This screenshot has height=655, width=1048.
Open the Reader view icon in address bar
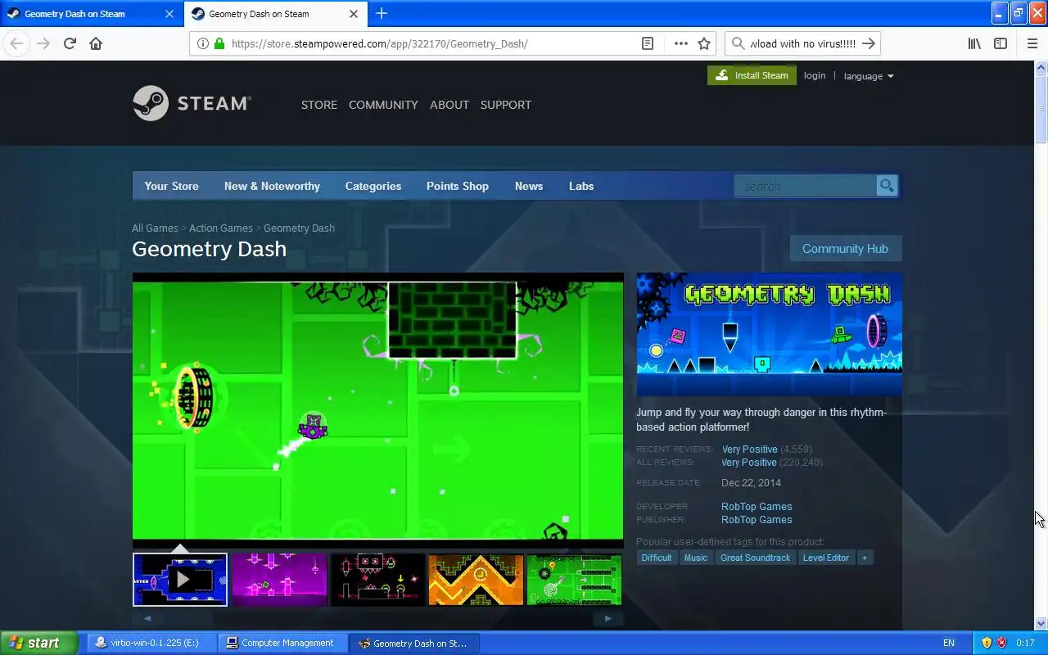(648, 43)
